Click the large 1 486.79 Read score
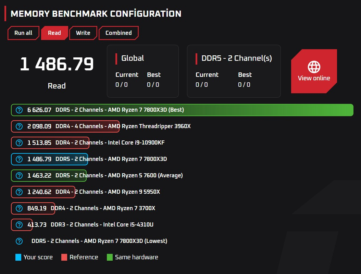The height and width of the screenshot is (274, 361). 57,64
